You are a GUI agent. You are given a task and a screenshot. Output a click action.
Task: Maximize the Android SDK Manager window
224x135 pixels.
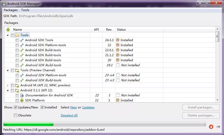pyautogui.click(x=207, y=3)
